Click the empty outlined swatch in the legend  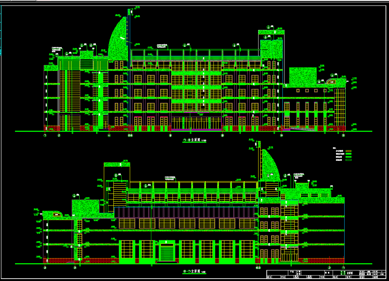click(x=348, y=159)
